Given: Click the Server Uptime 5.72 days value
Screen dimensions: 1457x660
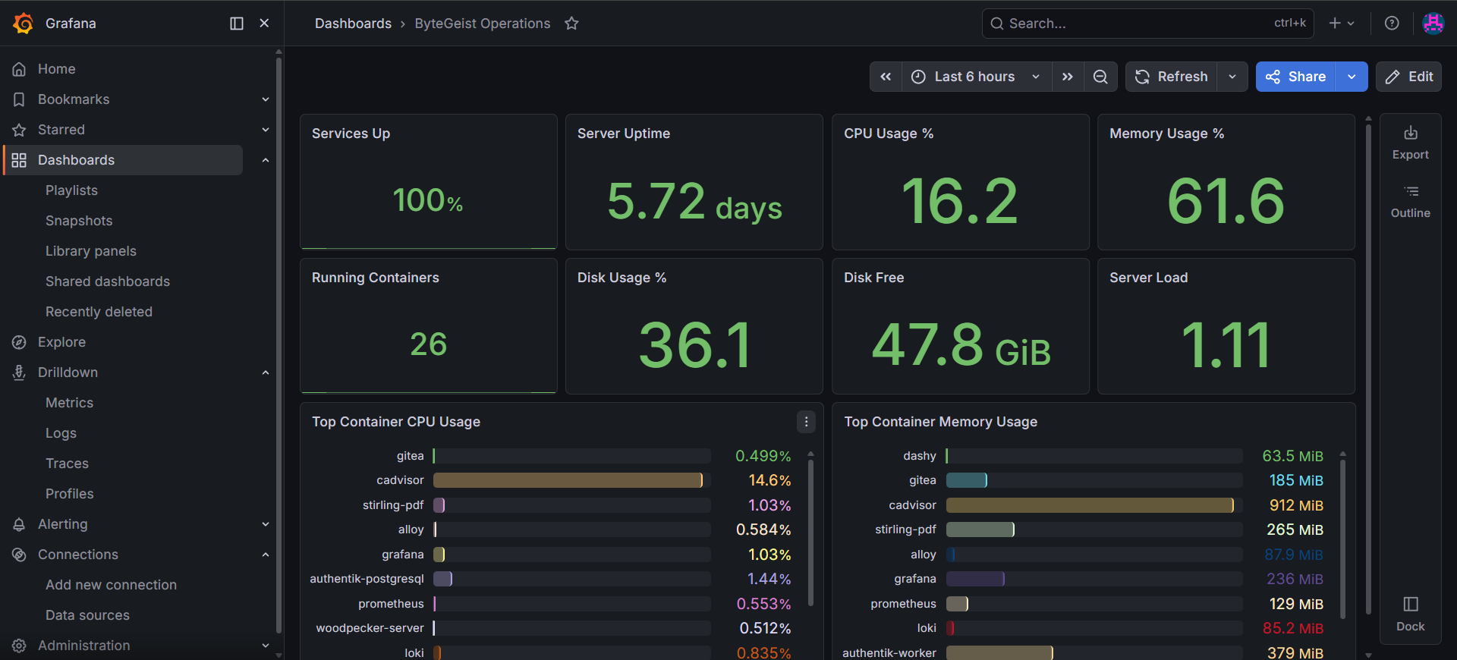Looking at the screenshot, I should 694,202.
